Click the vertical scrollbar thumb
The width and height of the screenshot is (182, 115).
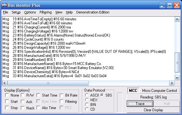pyautogui.click(x=177, y=62)
